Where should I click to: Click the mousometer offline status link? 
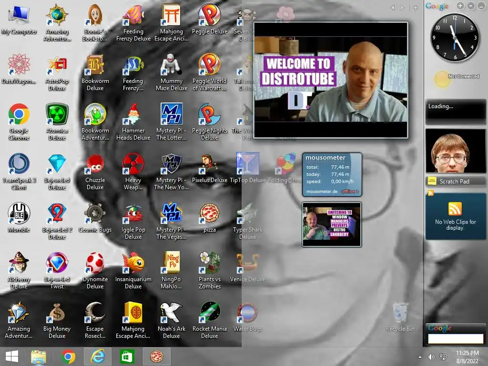pos(350,192)
